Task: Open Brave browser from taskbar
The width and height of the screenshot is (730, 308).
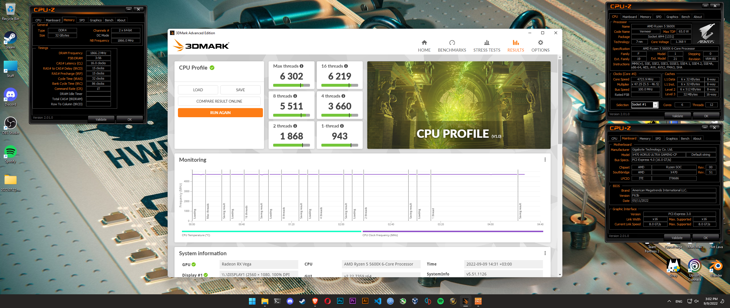Action: 315,301
